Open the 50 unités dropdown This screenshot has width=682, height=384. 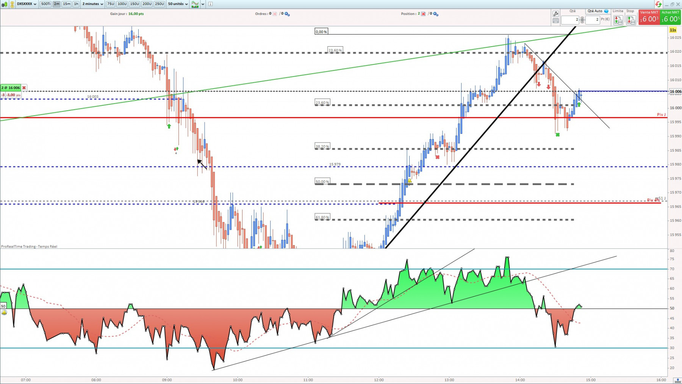click(178, 4)
